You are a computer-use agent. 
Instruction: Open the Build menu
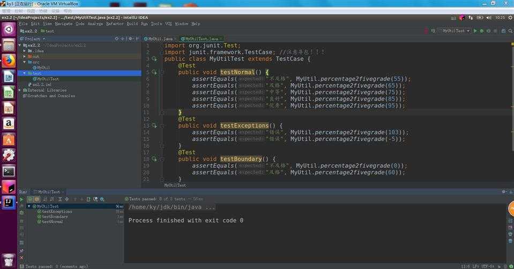tap(132, 24)
